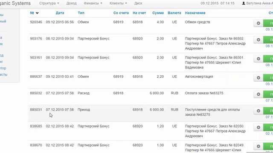Select transaction number 903161

click(x=36, y=57)
